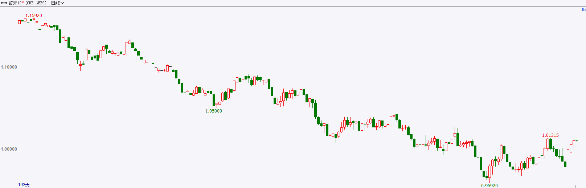Click the lowest candlestick above the 0.95920 label
This screenshot has height=188, width=586.
click(x=489, y=171)
